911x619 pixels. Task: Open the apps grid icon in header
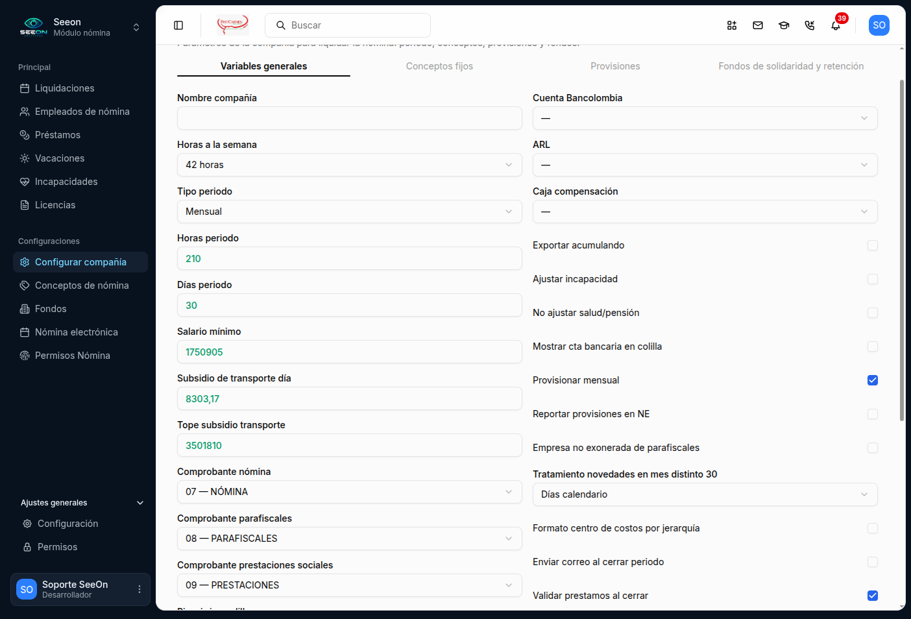click(732, 25)
